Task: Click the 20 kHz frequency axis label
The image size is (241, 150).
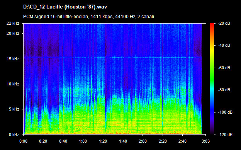Action: coord(13,33)
